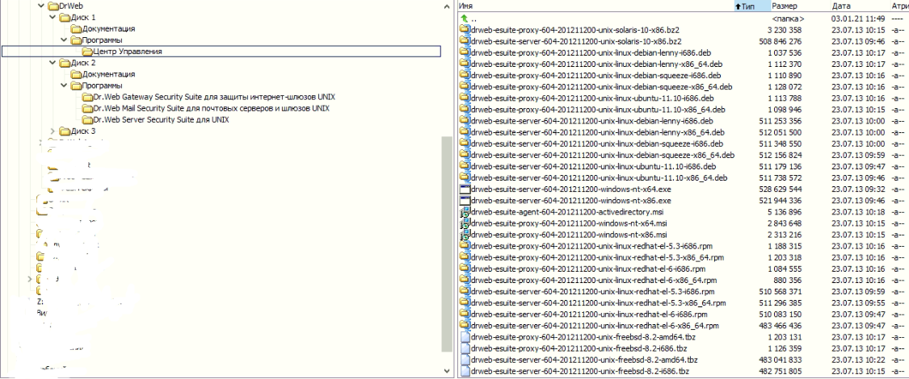Click the windows-nt-x86.msi agent installer icon
Screen dimensions: 909x379
pos(465,235)
